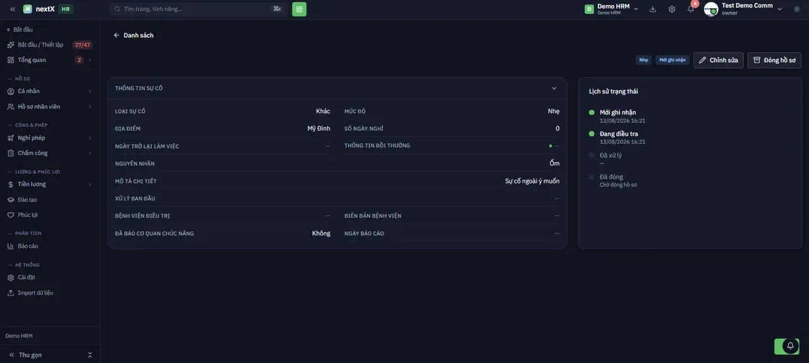Click the Demo HRM green D icon
This screenshot has height=363, width=809.
[589, 9]
